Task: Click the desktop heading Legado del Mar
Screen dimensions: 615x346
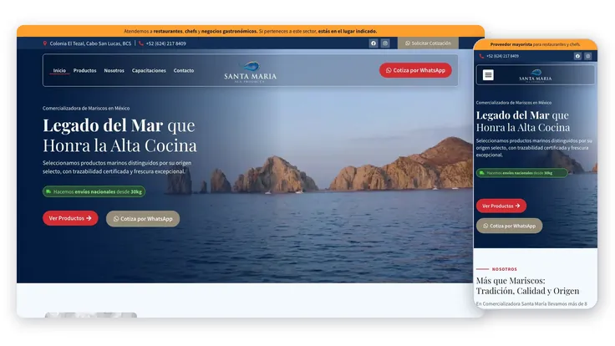Action: coord(103,126)
